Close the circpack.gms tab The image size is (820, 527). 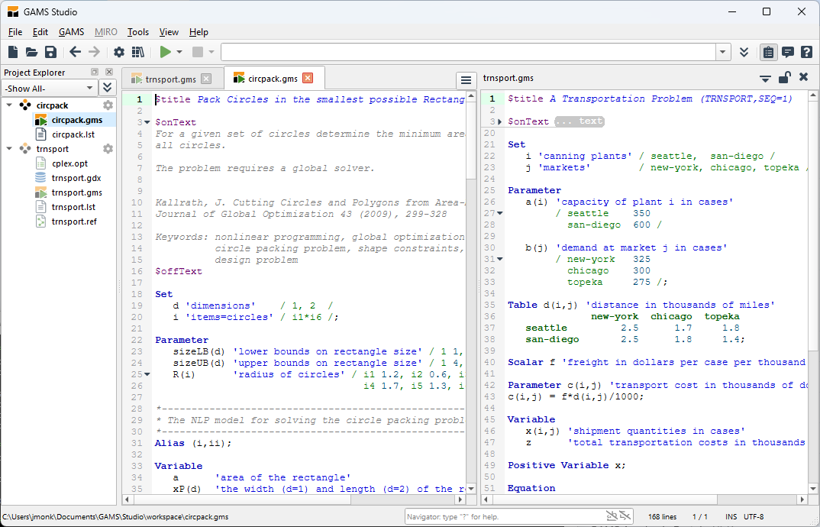[308, 78]
